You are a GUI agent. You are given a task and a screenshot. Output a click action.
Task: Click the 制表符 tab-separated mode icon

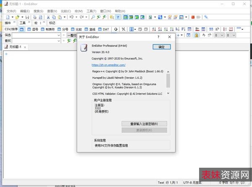[x=48, y=29]
